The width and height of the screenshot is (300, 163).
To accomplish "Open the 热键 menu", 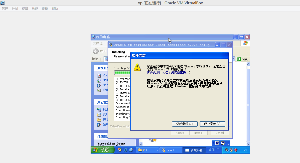I will pos(35,8).
